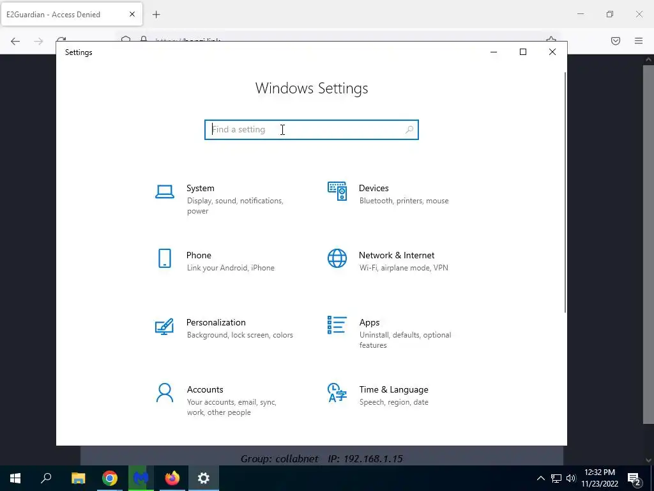The width and height of the screenshot is (654, 491).
Task: Open Phone settings title
Action: [x=199, y=255]
